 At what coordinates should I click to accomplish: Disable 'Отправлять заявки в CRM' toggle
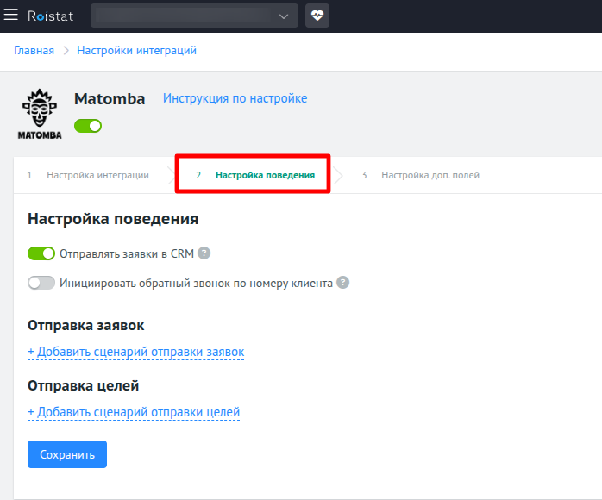41,253
